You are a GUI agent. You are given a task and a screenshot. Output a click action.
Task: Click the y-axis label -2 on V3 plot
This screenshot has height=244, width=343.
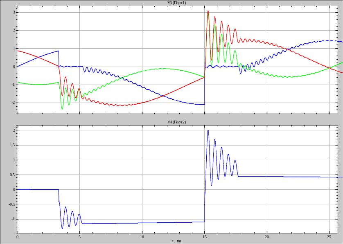[x=13, y=103]
